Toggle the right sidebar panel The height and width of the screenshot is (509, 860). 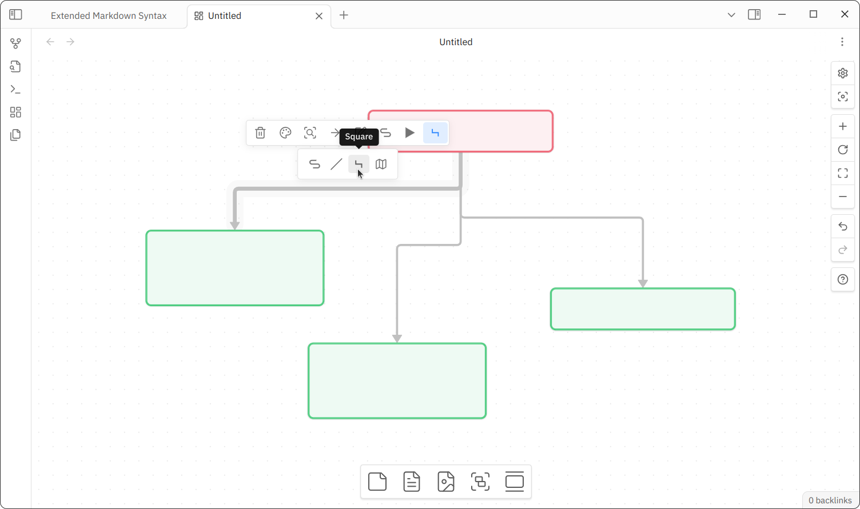click(x=754, y=15)
